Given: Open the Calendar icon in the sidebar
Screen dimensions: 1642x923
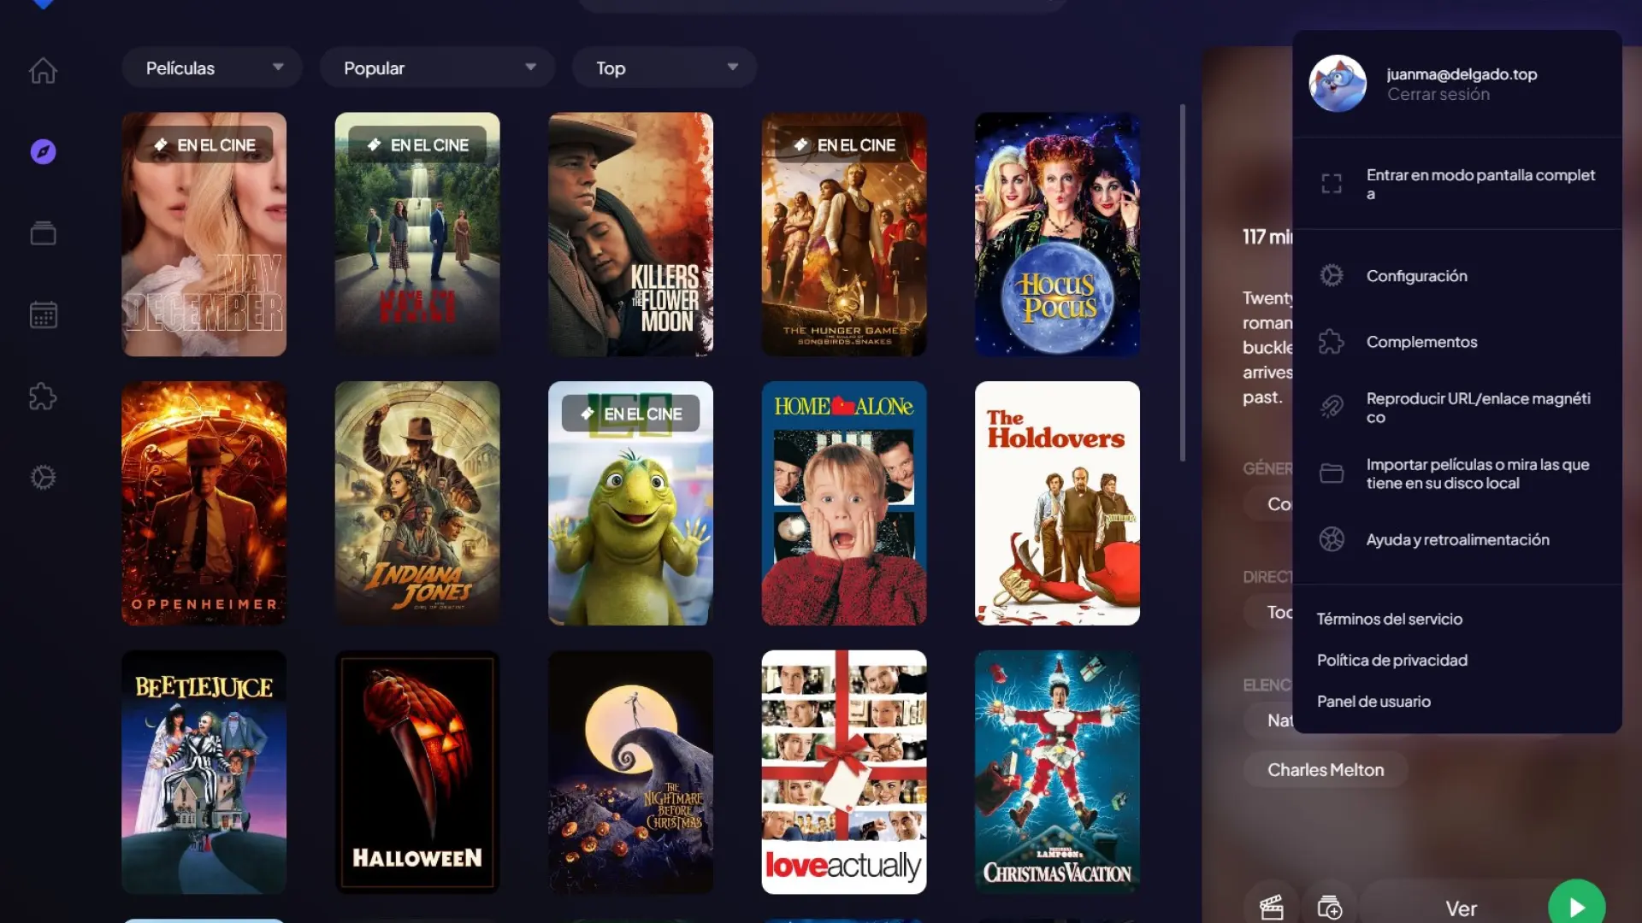Looking at the screenshot, I should pyautogui.click(x=43, y=315).
